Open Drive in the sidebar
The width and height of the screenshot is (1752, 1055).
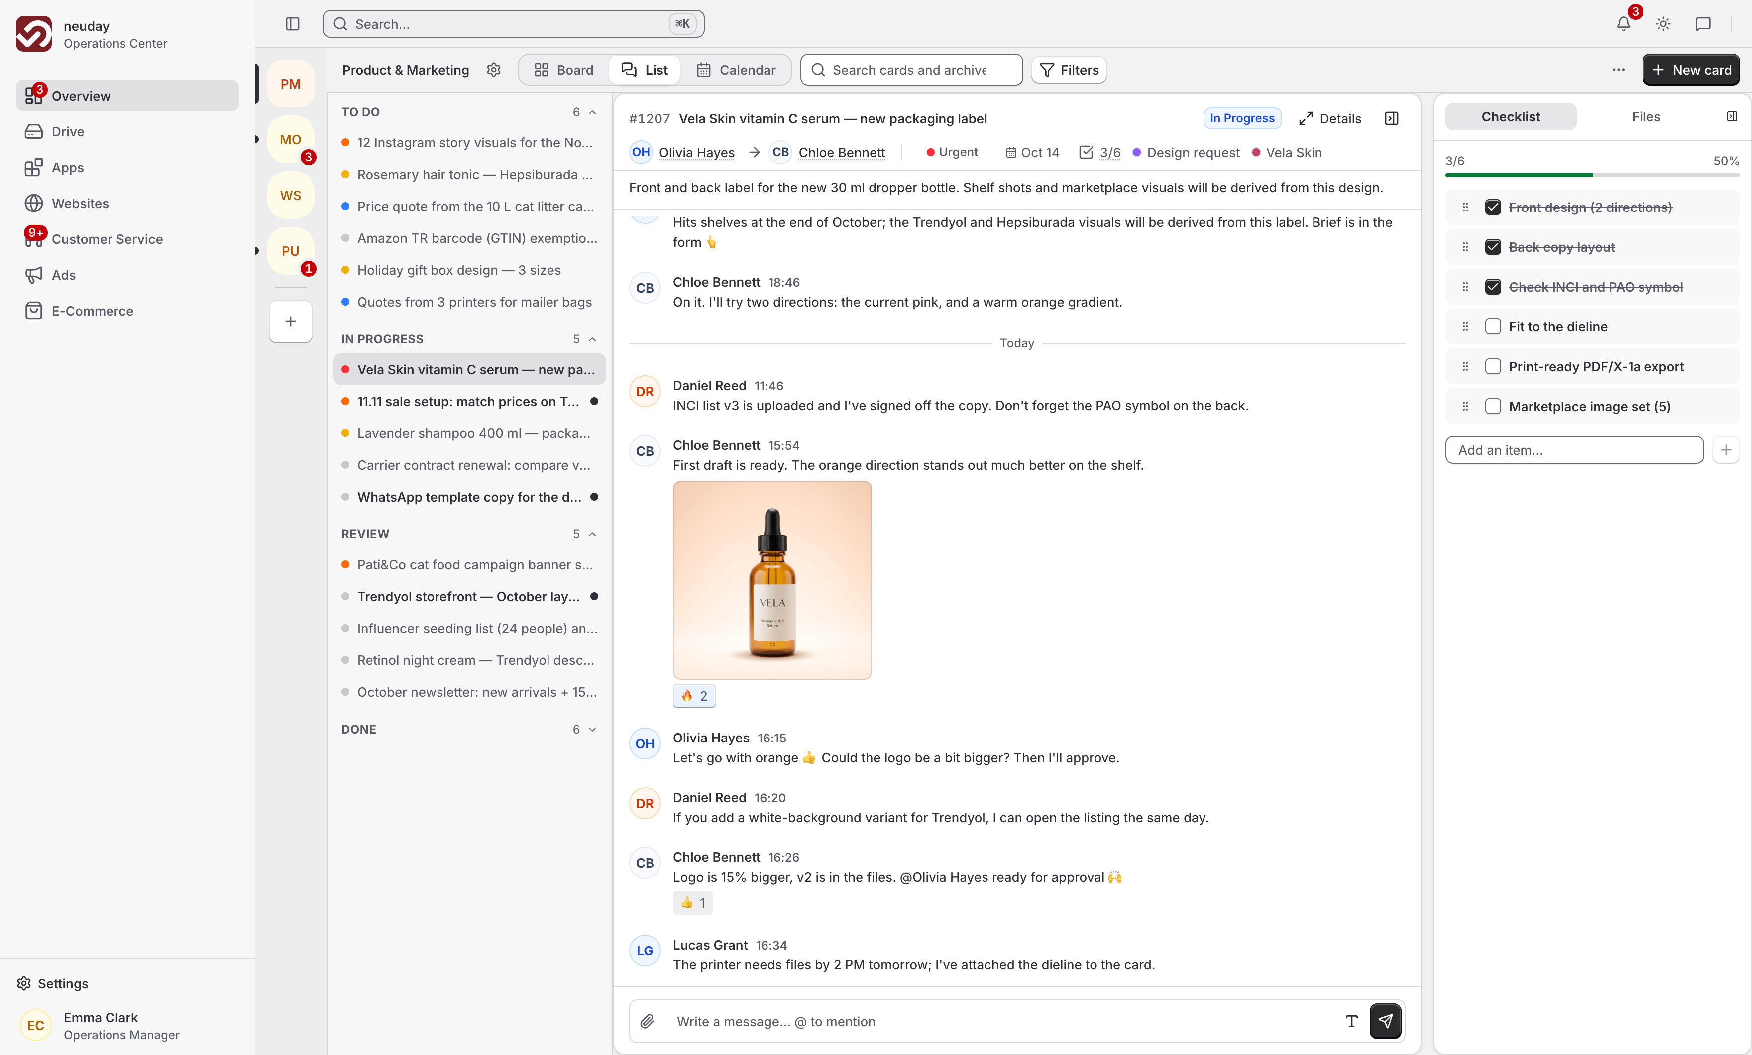point(127,131)
